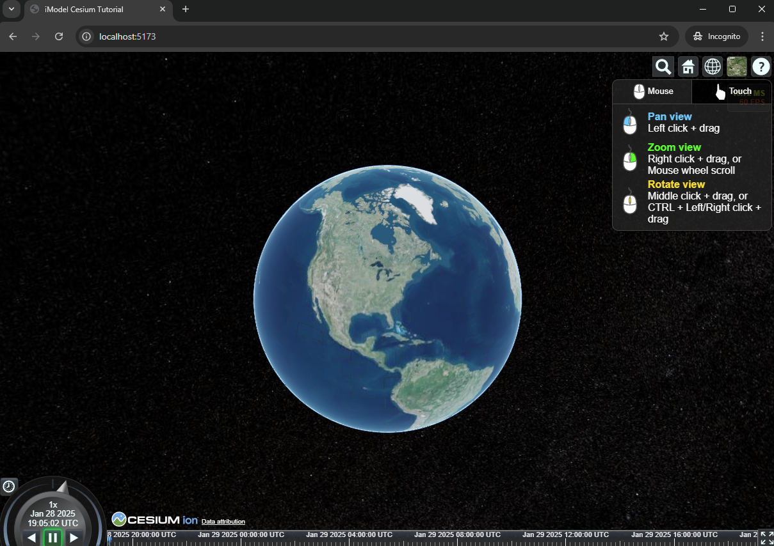The image size is (774, 546).
Task: Switch to the Touch instructions tab
Action: pos(732,91)
